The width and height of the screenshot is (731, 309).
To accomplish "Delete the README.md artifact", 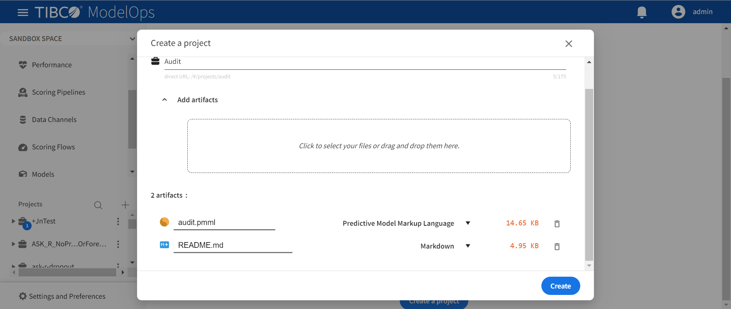I will click(557, 247).
